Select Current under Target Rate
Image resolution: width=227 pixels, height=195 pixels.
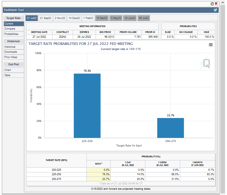[x=14, y=24]
